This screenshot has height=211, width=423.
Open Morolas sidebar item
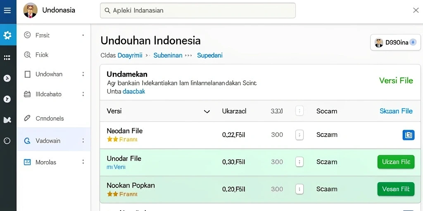(x=54, y=162)
